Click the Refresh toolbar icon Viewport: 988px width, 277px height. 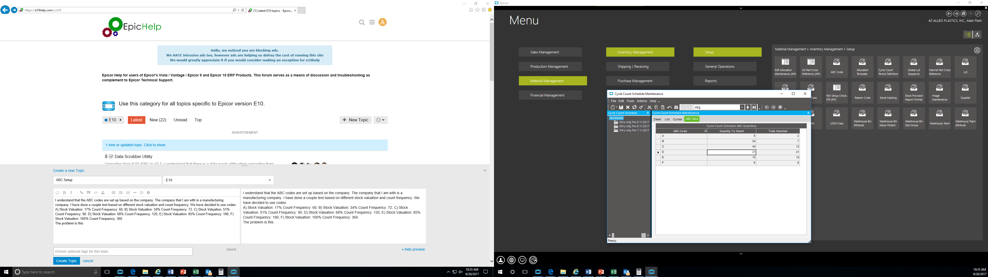(634, 107)
